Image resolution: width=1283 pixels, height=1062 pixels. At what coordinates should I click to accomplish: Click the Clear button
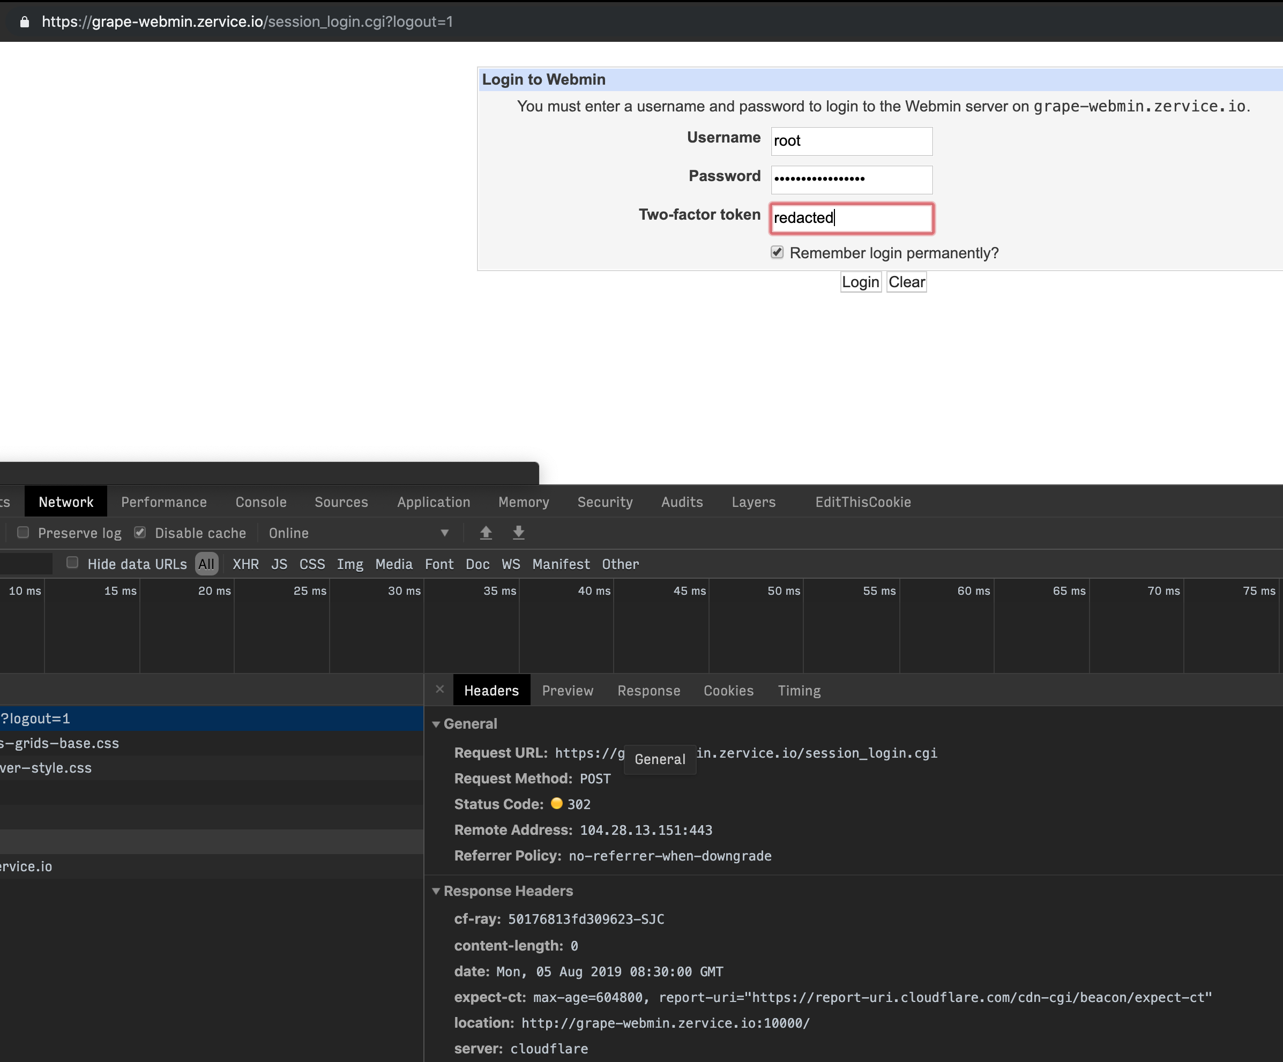[x=906, y=281]
